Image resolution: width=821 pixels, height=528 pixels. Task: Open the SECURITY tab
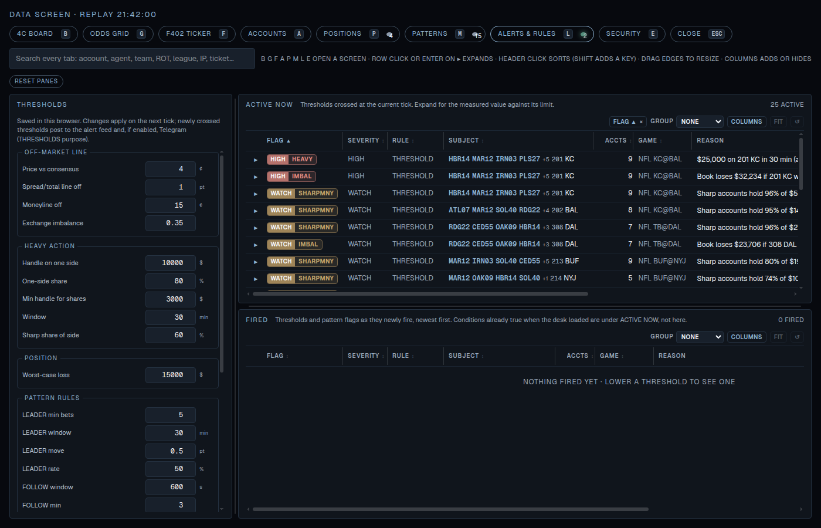coord(632,34)
